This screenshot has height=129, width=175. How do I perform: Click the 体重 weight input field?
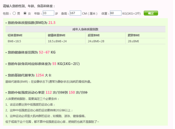click(x=116, y=13)
